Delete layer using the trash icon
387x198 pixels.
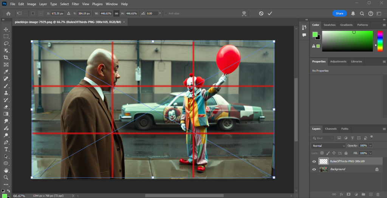[378, 194]
